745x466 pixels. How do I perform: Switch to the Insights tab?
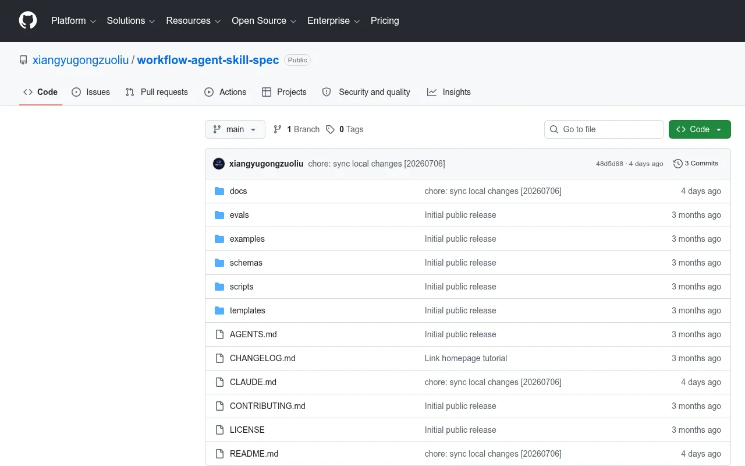[x=449, y=92]
